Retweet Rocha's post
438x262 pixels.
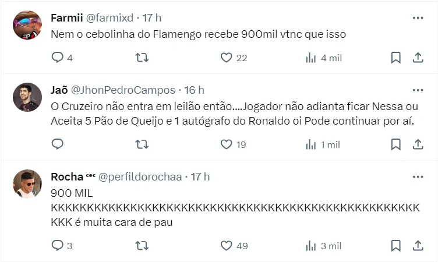(142, 246)
